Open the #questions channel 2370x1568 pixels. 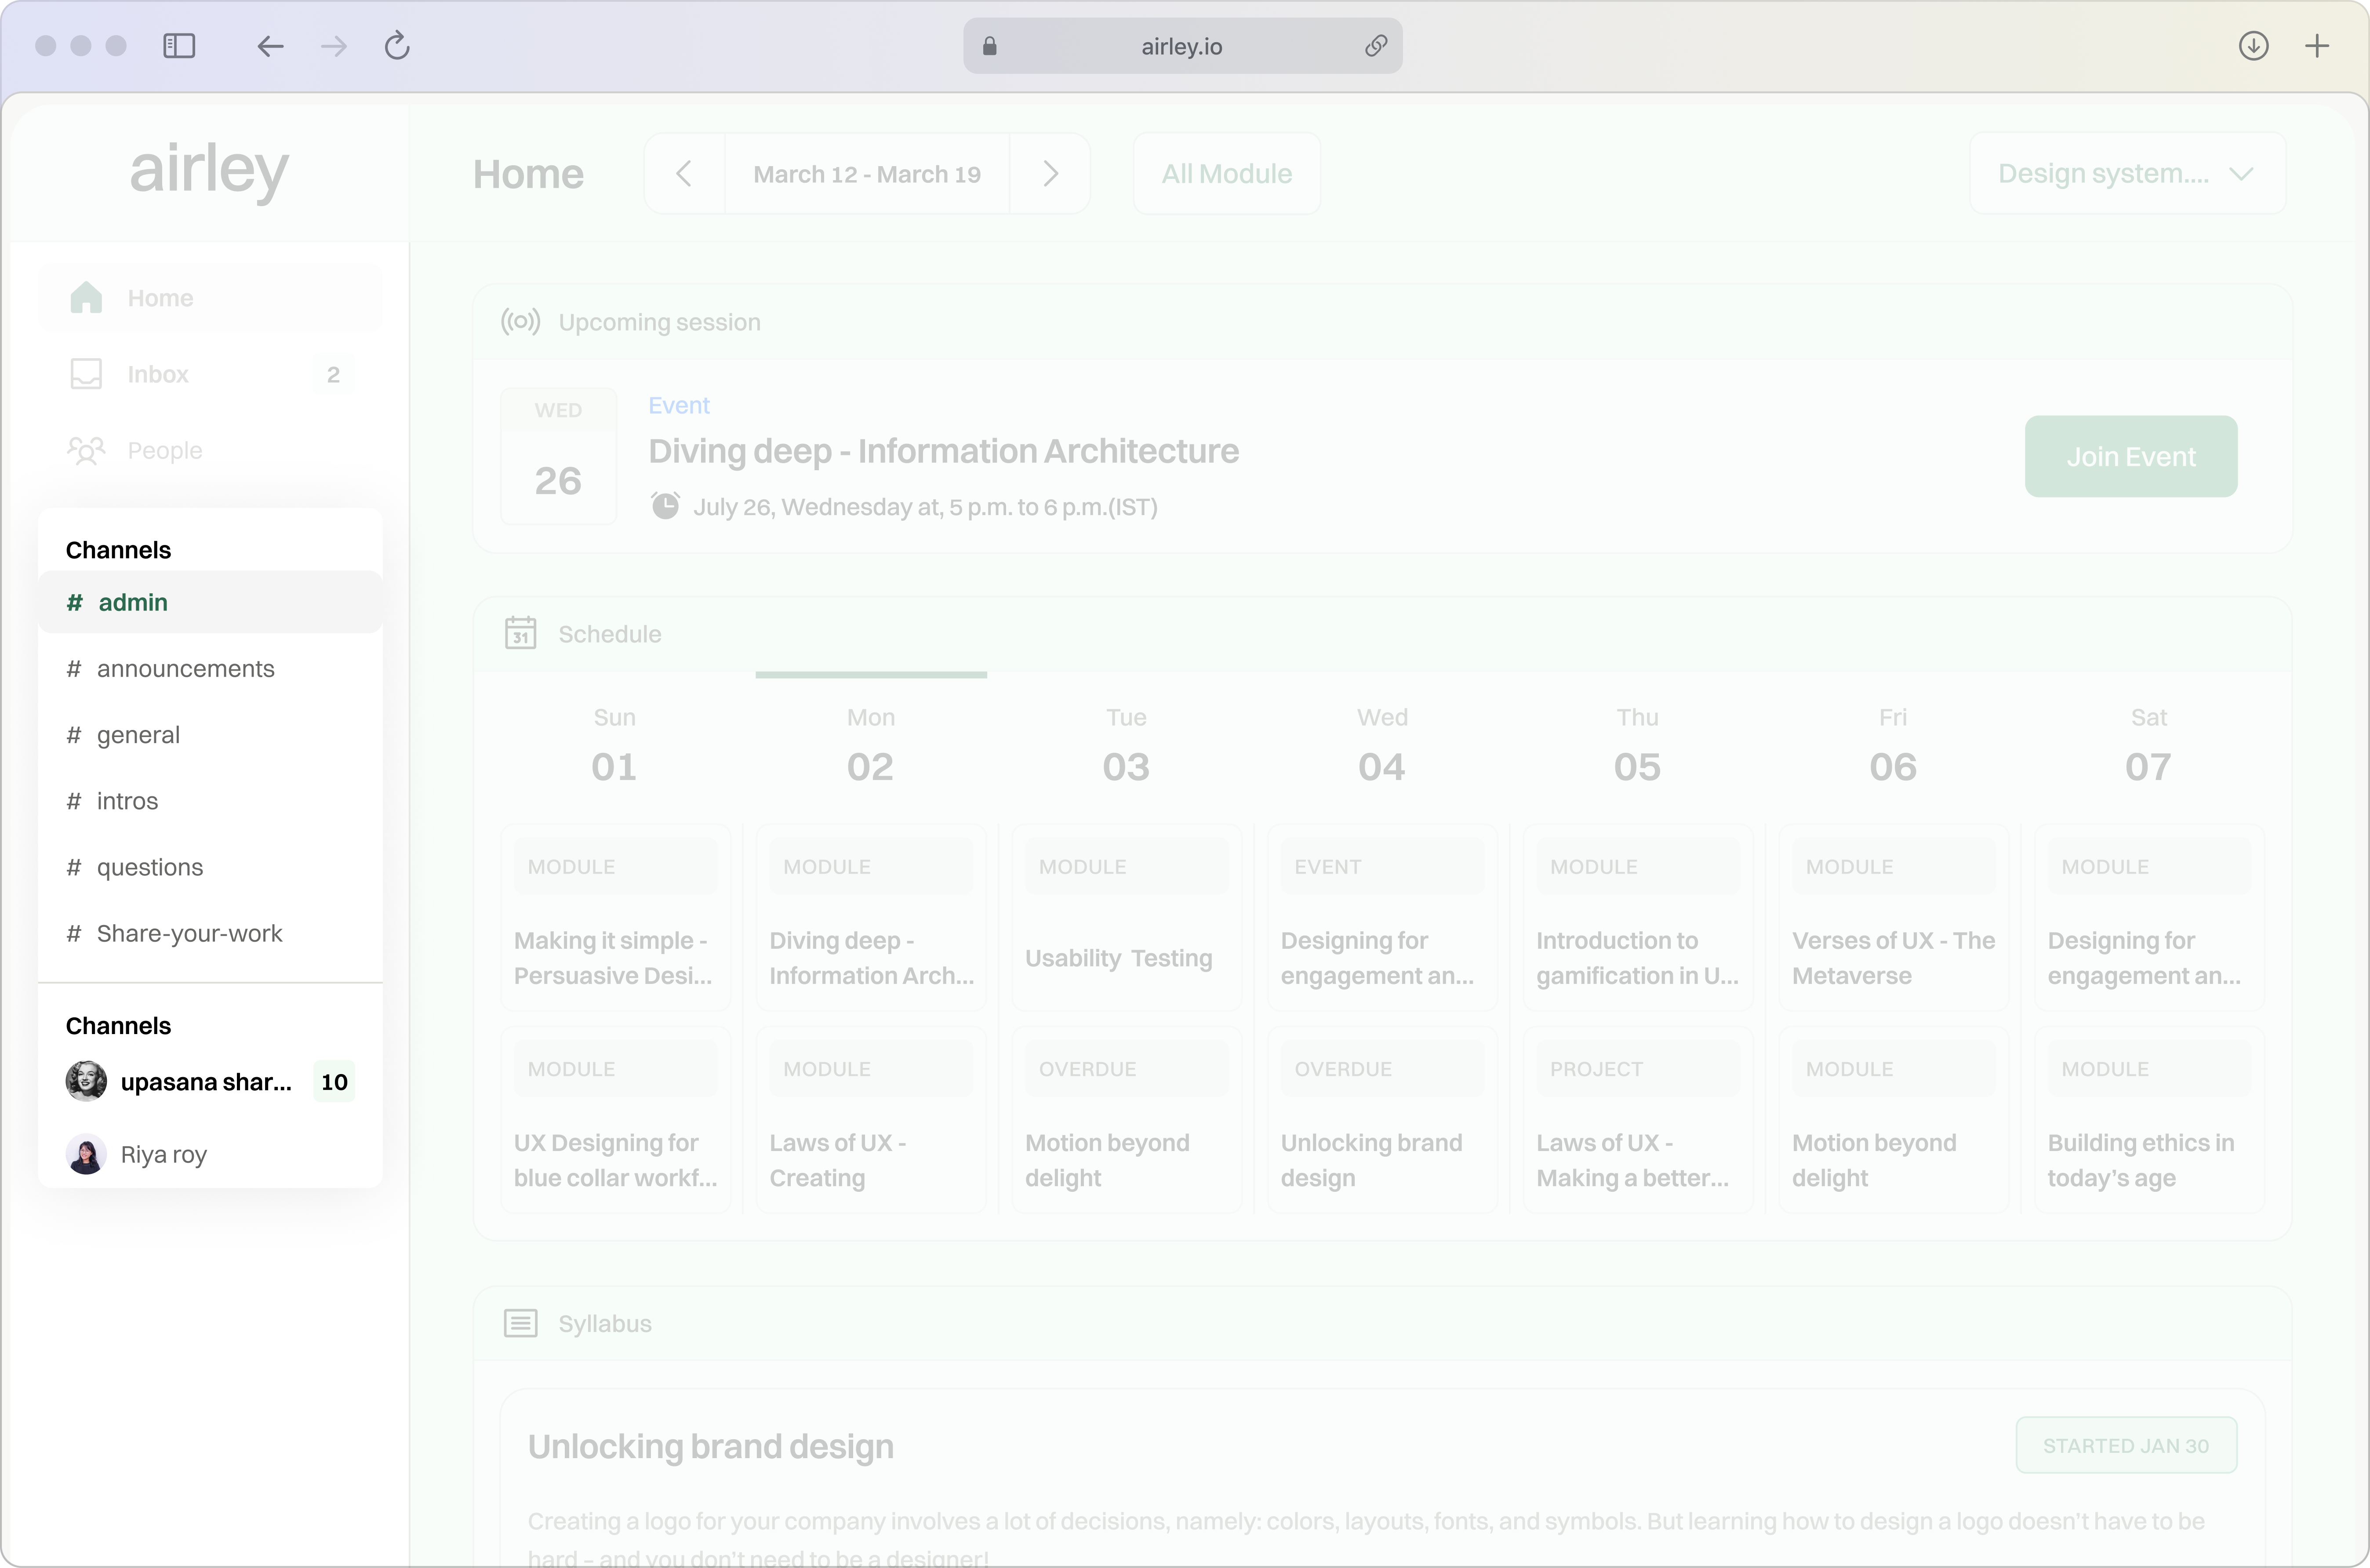coord(210,867)
